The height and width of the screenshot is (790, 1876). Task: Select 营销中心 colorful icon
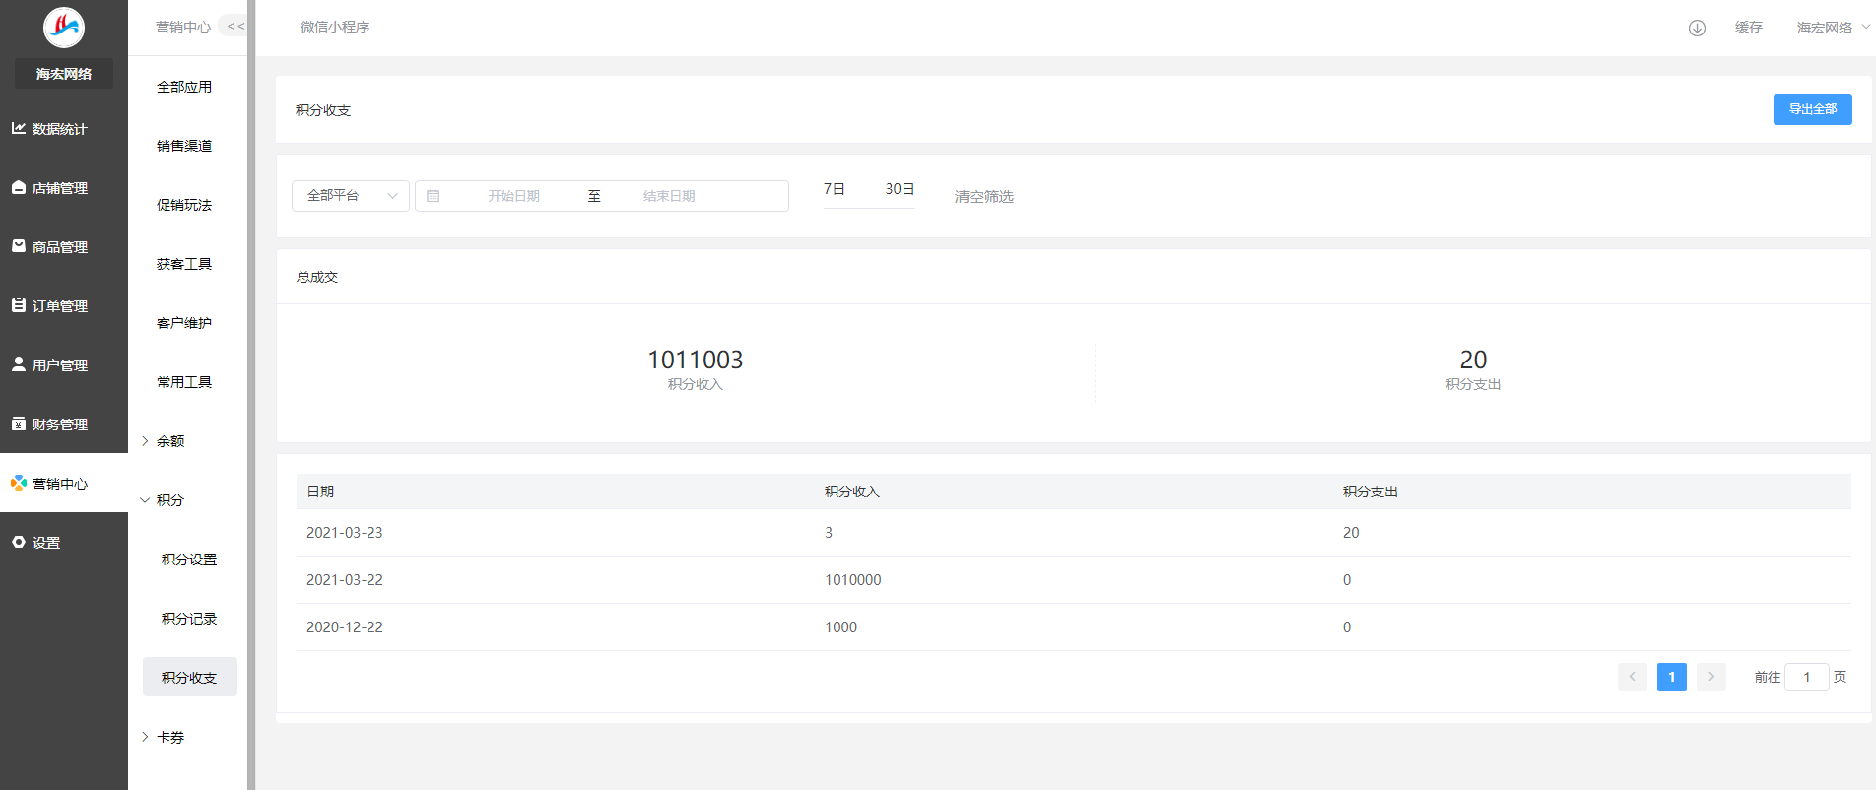click(19, 483)
